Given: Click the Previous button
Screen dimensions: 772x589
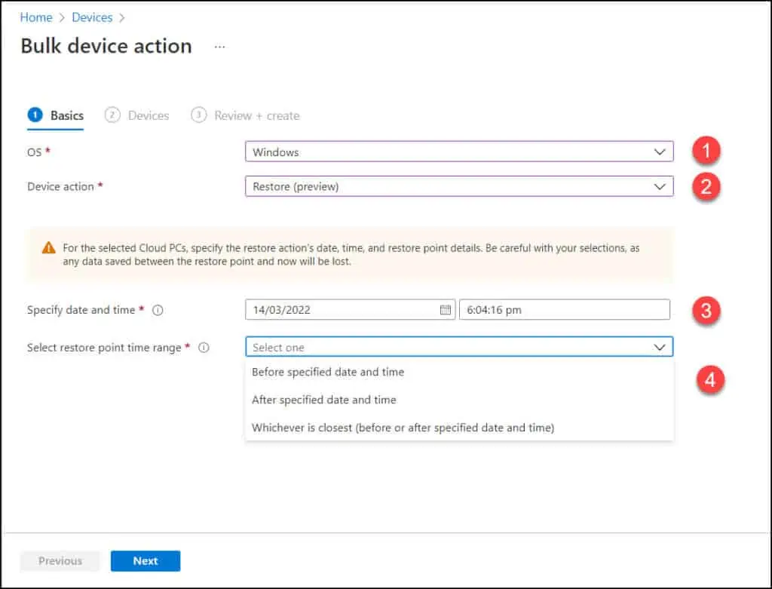Looking at the screenshot, I should tap(60, 561).
